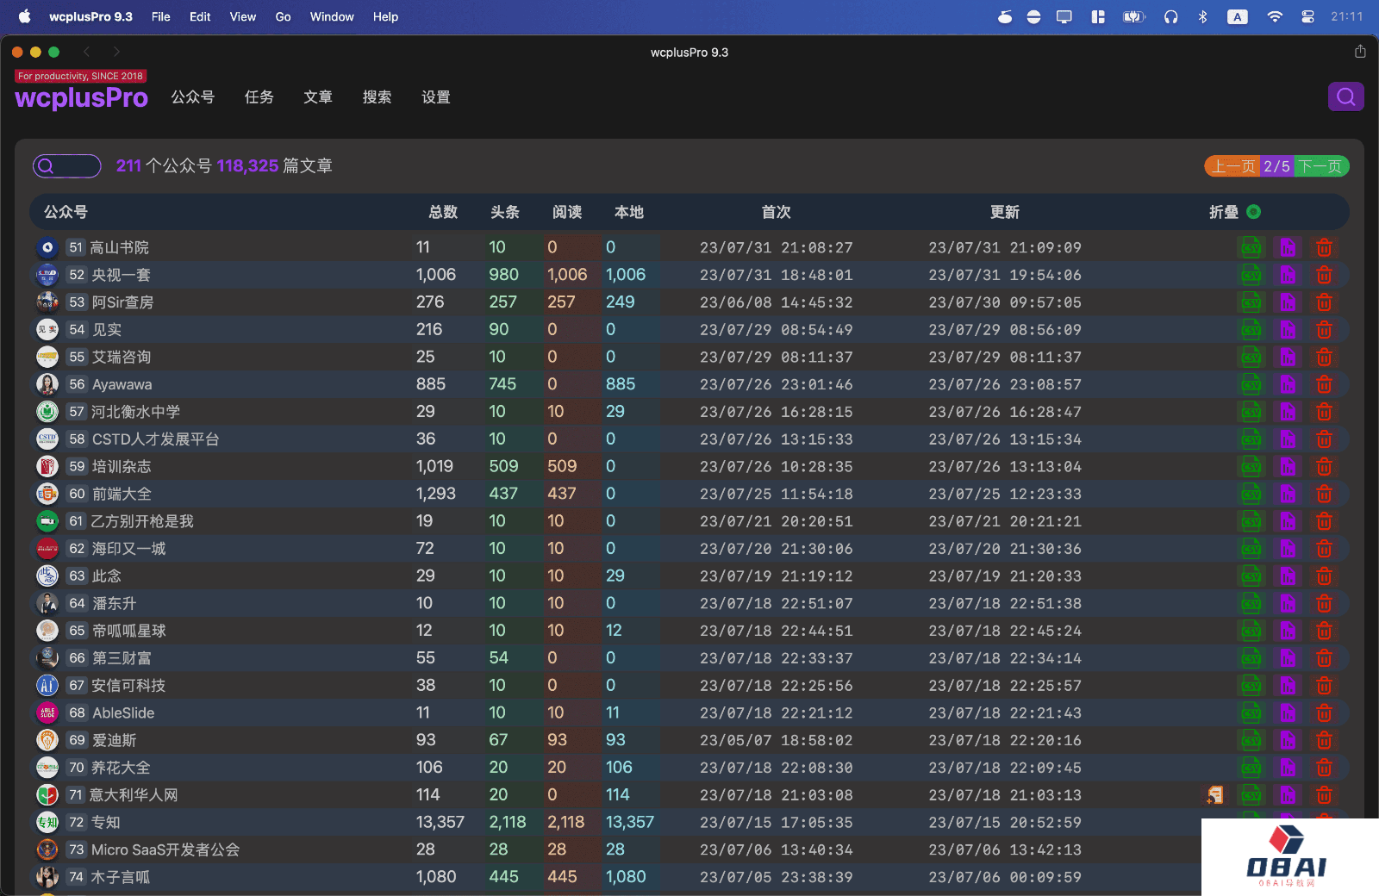Delete the CSTD人才发展平台 row

1324,439
